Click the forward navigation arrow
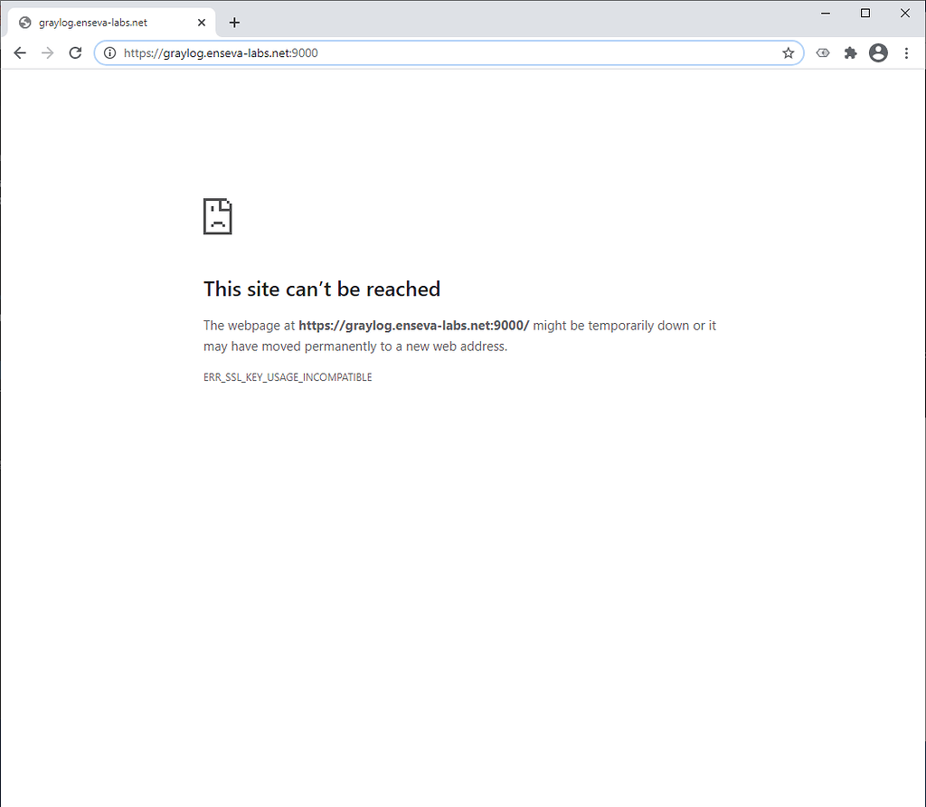 click(x=48, y=53)
